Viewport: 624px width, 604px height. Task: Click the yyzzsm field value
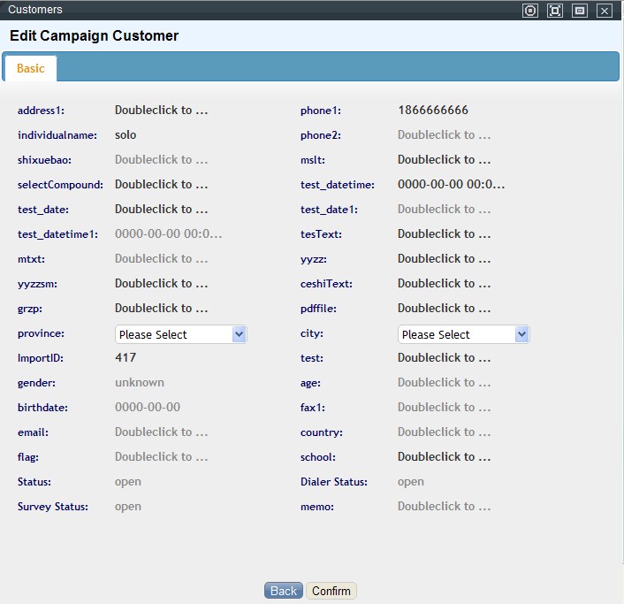[161, 284]
